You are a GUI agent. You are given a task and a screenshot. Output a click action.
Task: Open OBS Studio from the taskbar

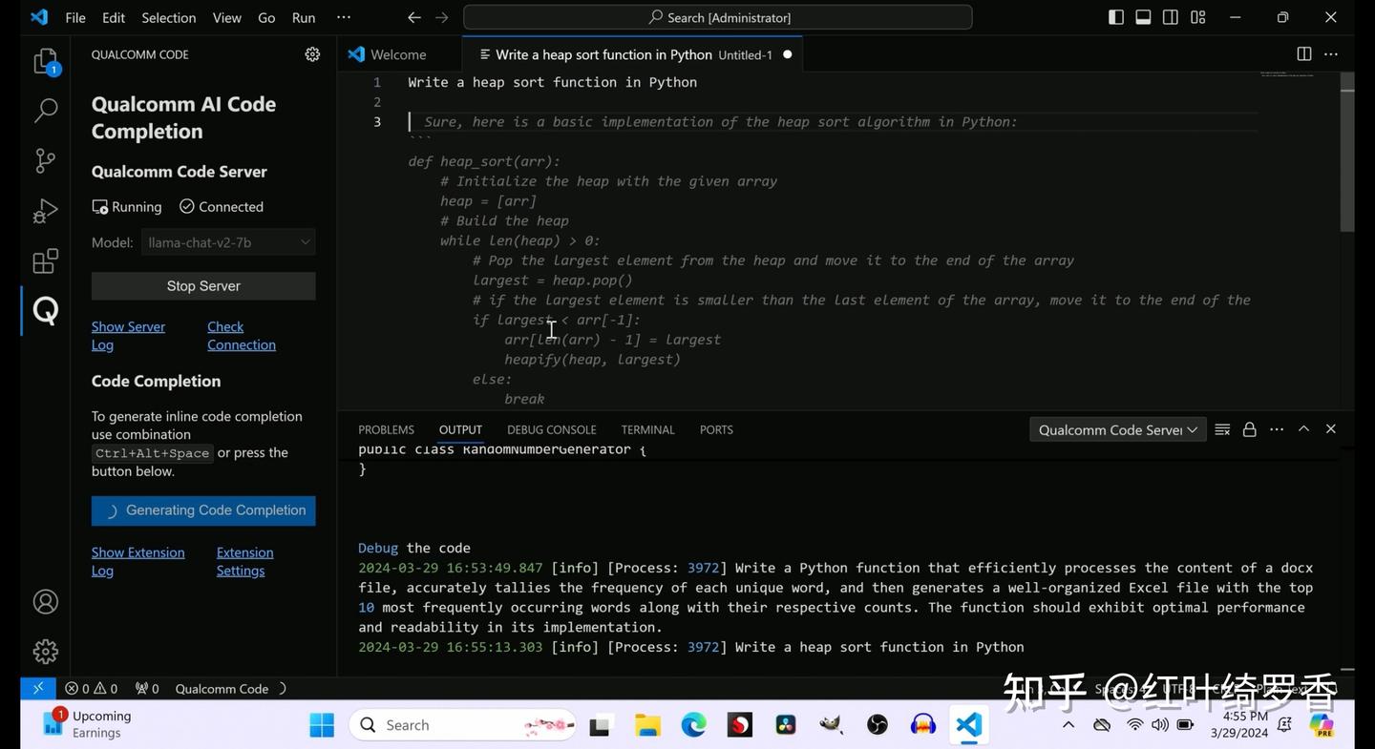coord(878,725)
